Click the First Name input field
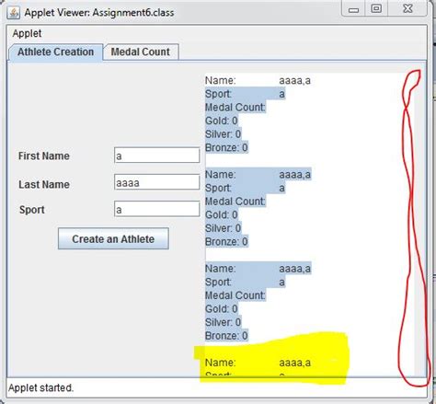Viewport: 436px width, 404px height. click(x=157, y=156)
